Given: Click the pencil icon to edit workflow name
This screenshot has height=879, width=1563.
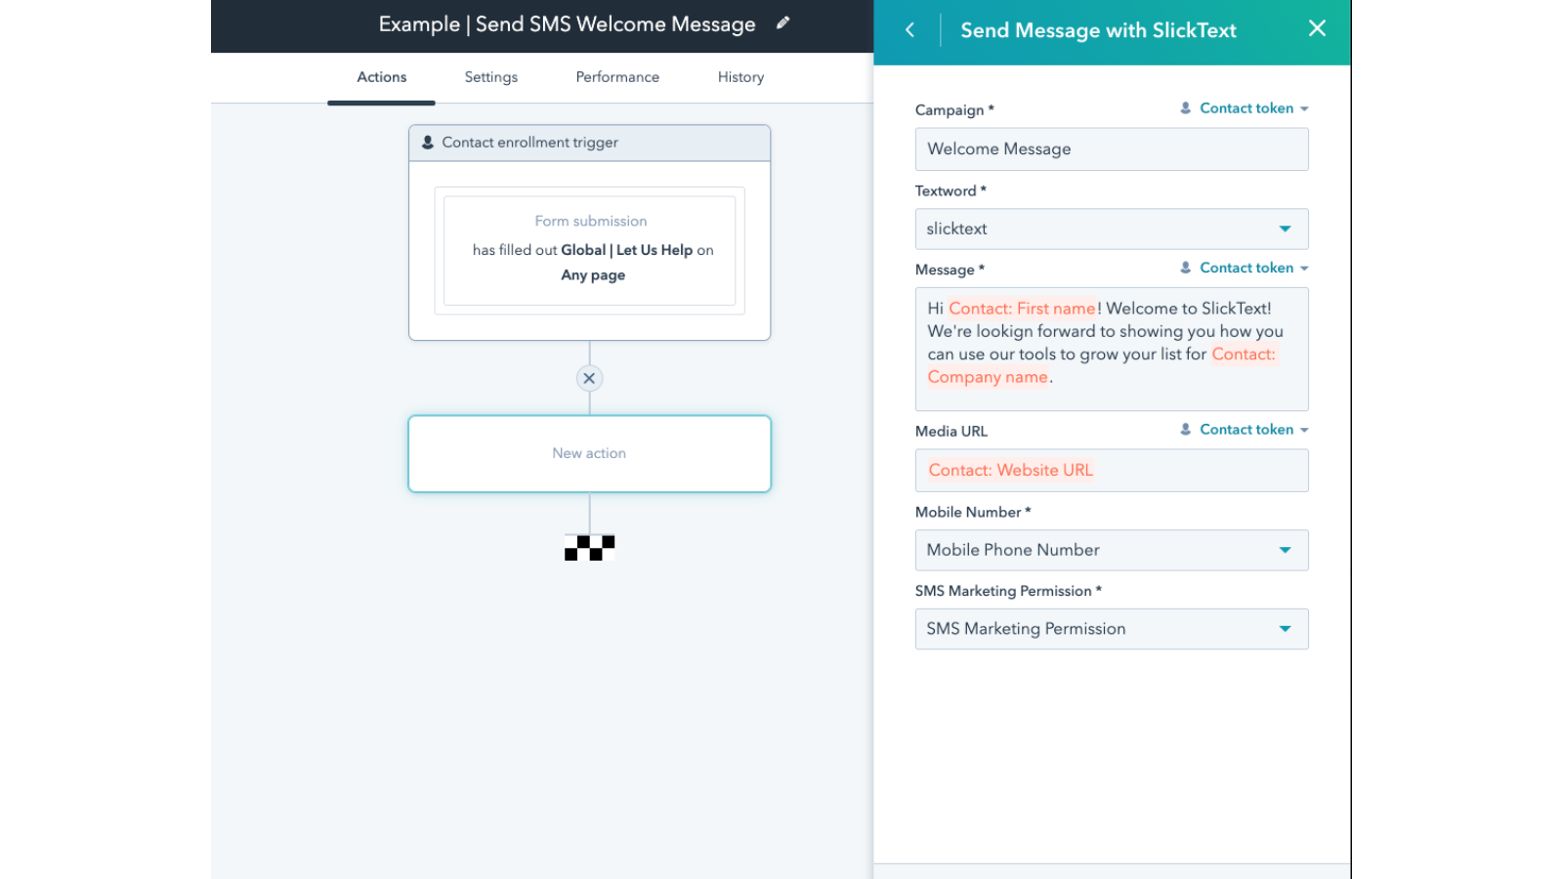Looking at the screenshot, I should point(782,23).
